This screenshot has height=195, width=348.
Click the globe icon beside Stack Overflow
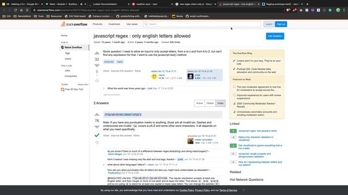(x=63, y=47)
